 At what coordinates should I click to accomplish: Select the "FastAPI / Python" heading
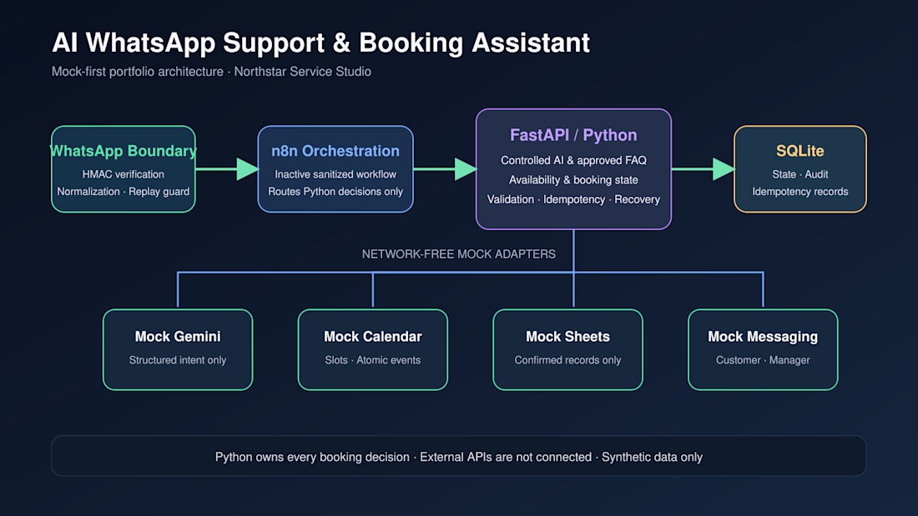574,135
